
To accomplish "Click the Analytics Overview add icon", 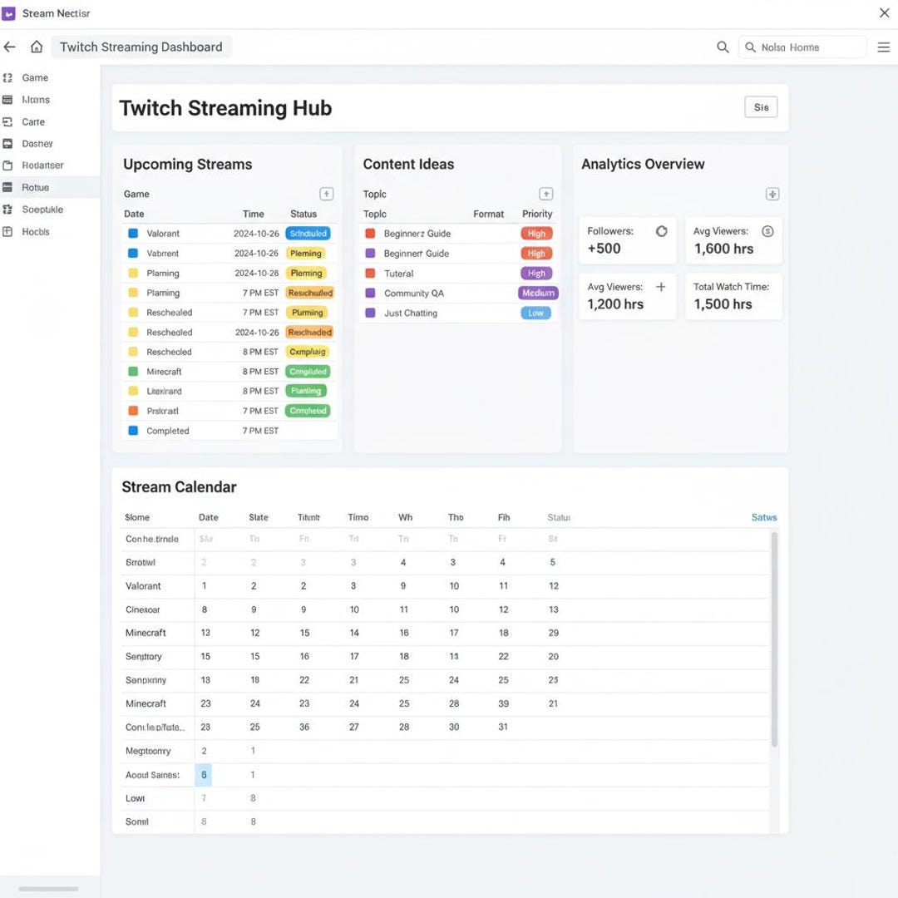I will point(772,194).
